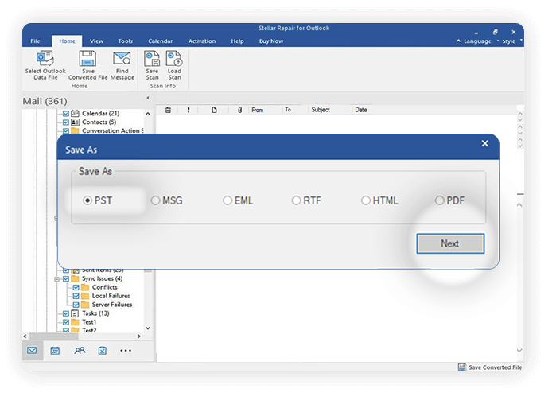
Task: Close the Save As dialog
Action: point(484,143)
